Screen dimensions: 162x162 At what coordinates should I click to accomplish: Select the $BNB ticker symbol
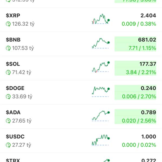click(x=13, y=40)
